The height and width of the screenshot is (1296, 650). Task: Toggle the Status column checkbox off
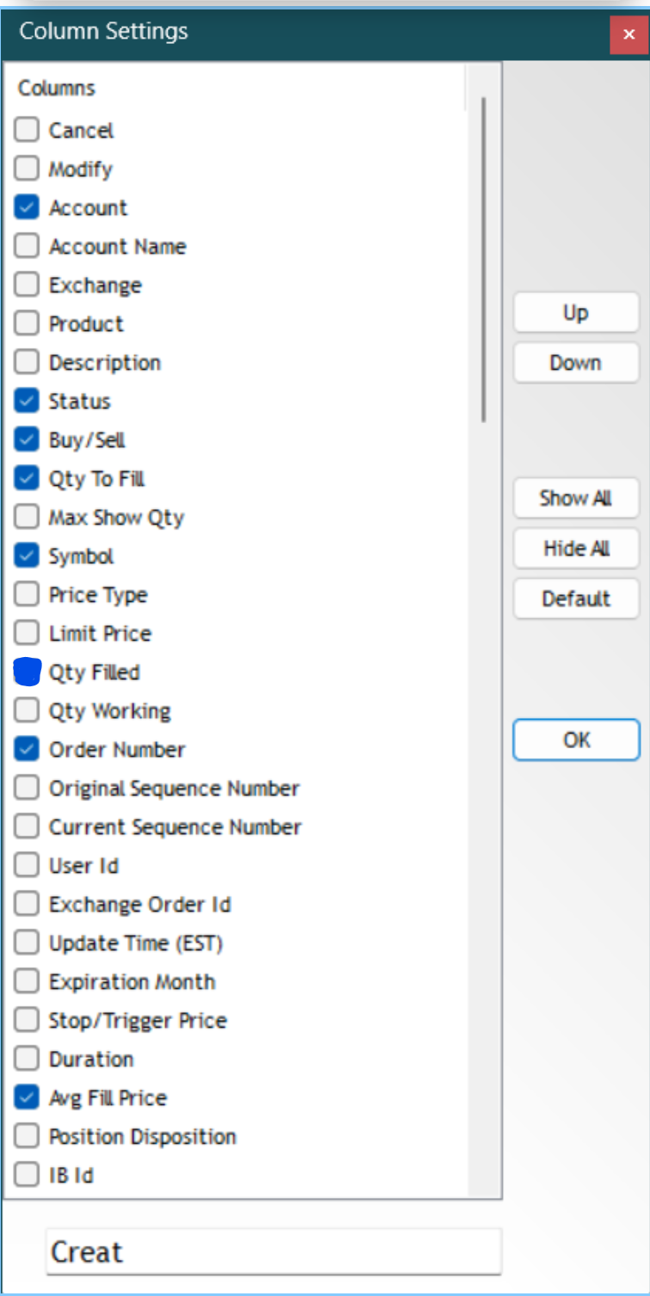tap(28, 402)
